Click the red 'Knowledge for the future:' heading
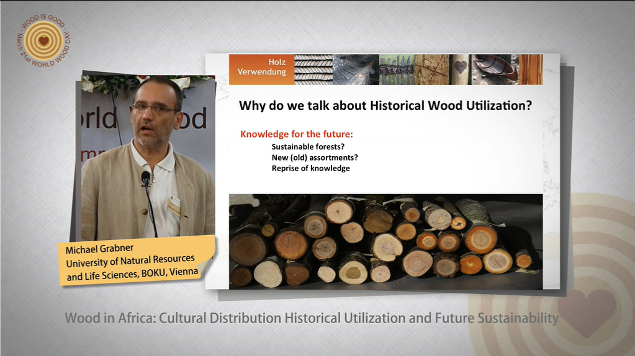 pyautogui.click(x=297, y=134)
